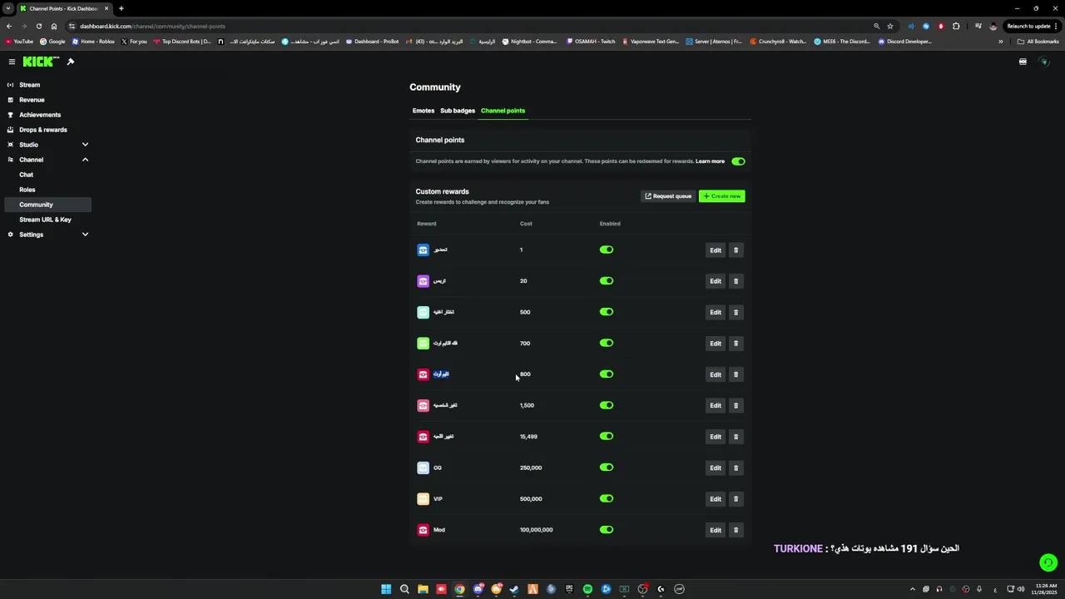This screenshot has width=1065, height=599.
Task: Open the Learn more link
Action: [x=710, y=161]
